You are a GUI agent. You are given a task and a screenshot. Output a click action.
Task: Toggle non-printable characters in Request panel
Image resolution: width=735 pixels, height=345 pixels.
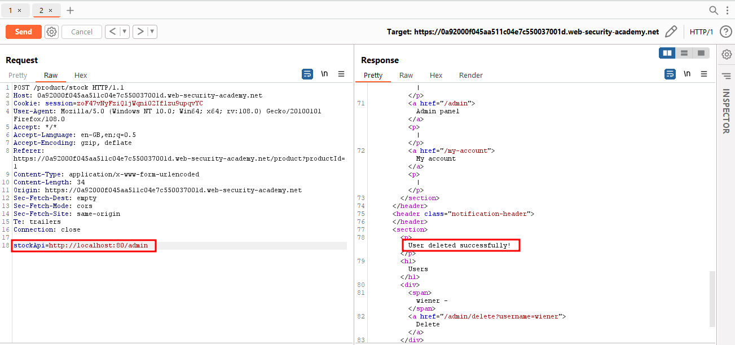[x=324, y=74]
